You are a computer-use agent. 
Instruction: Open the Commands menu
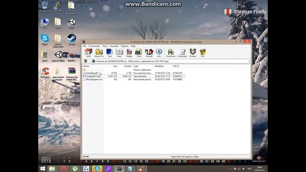coord(94,46)
